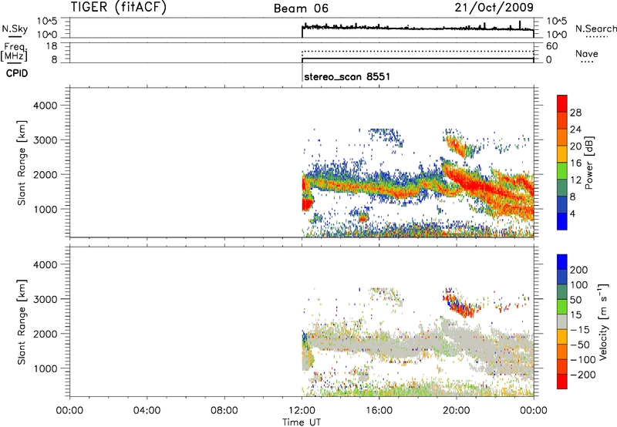Image resolution: width=617 pixels, height=427 pixels.
Task: Click the 'Nave' legend label
Action: click(587, 53)
